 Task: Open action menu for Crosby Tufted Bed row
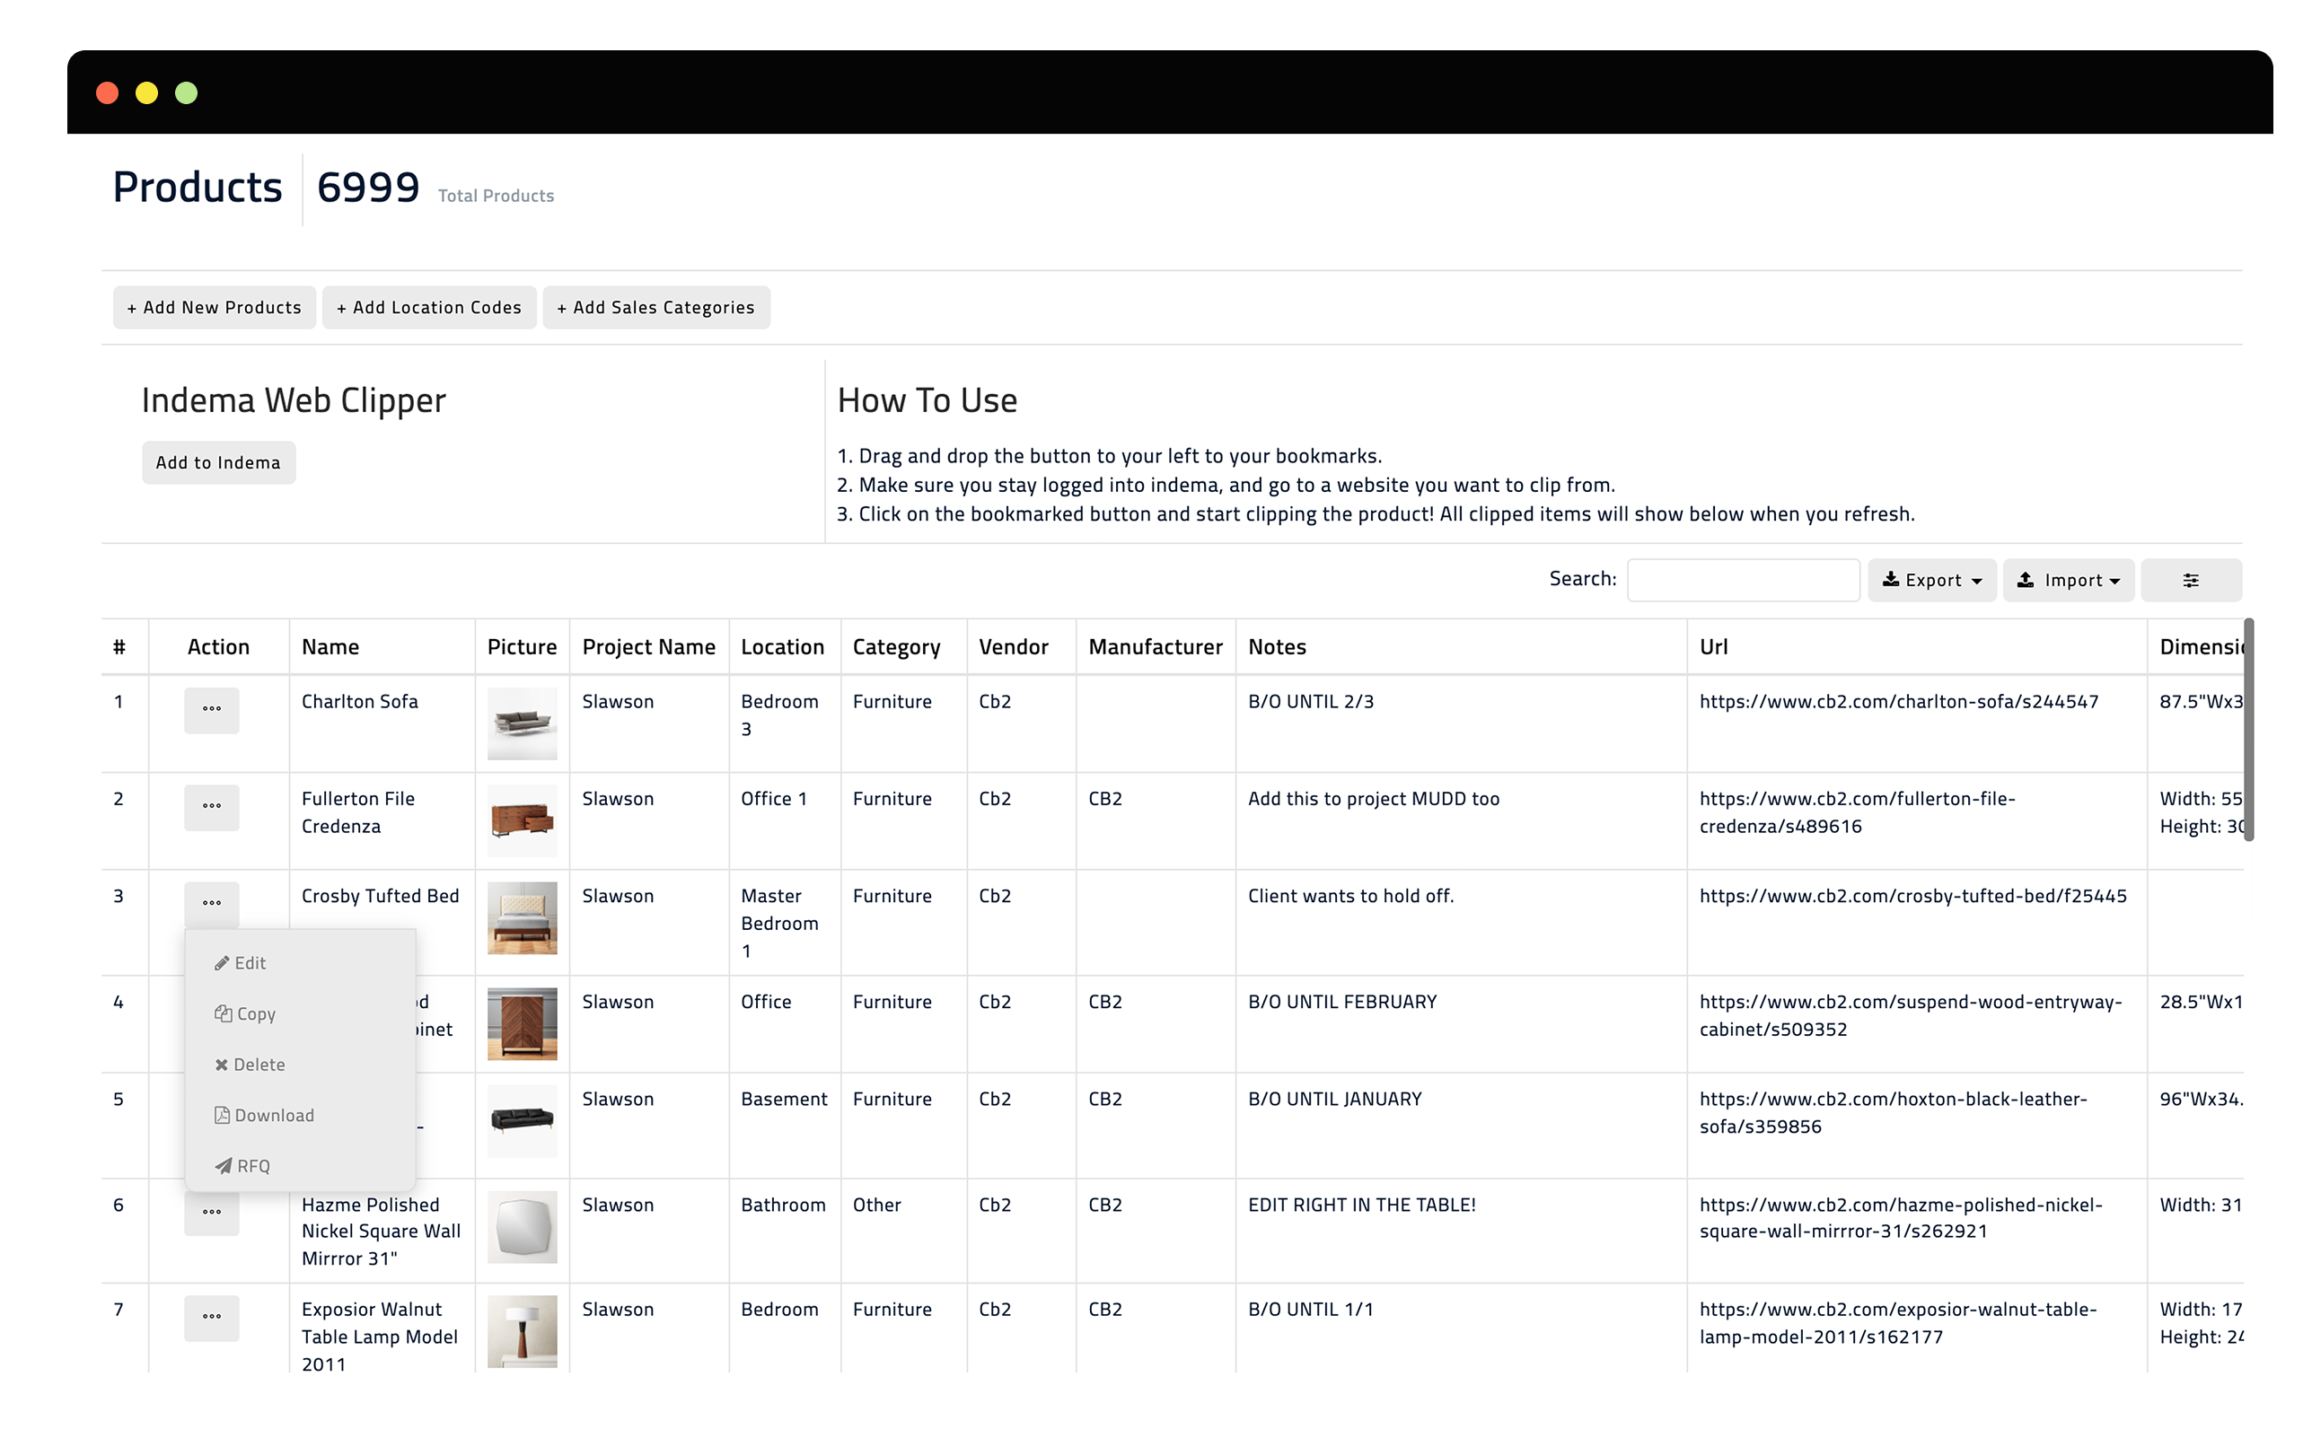(x=211, y=905)
